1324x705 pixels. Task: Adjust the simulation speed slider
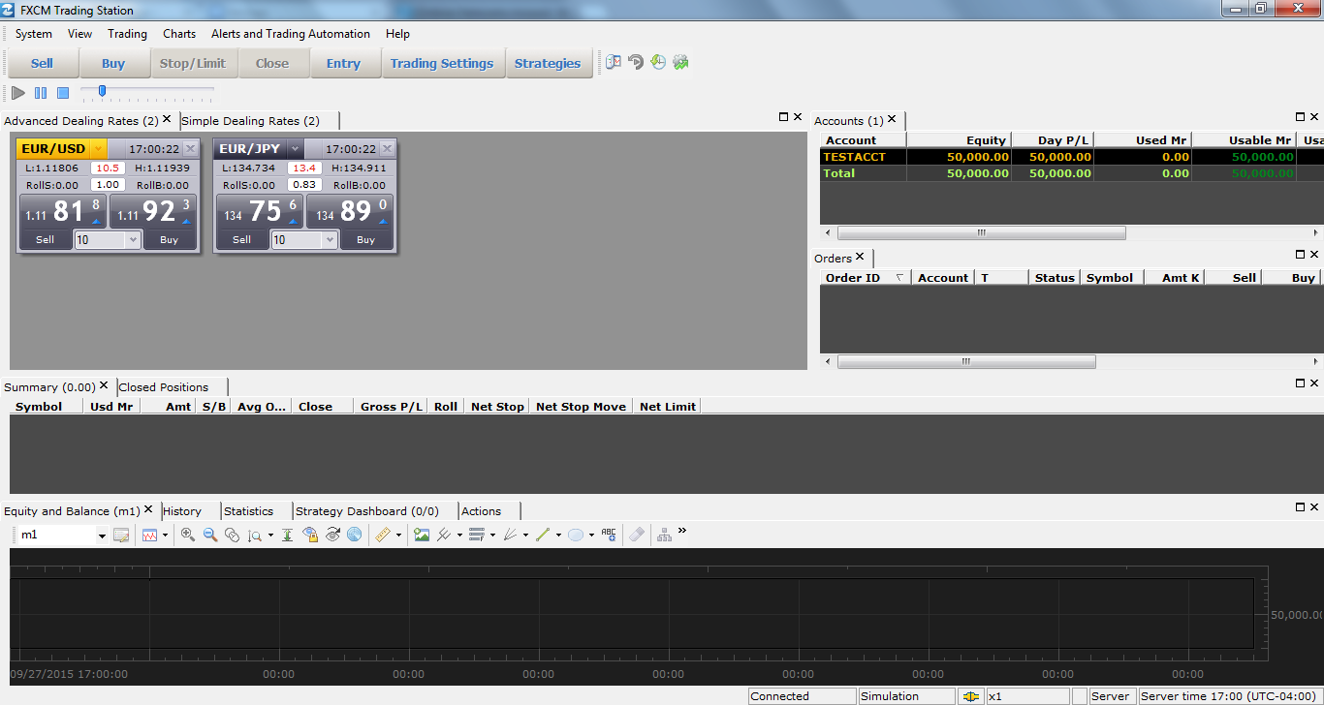(102, 91)
